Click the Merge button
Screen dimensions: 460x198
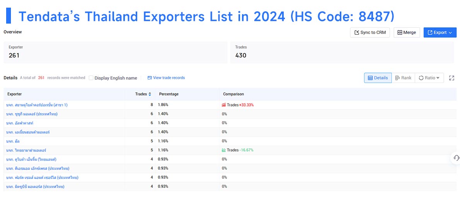pyautogui.click(x=407, y=32)
